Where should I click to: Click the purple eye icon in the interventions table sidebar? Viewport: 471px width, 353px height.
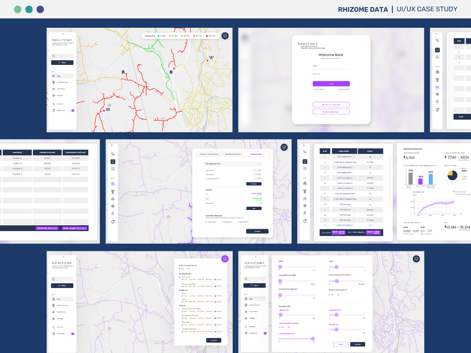pyautogui.click(x=305, y=199)
